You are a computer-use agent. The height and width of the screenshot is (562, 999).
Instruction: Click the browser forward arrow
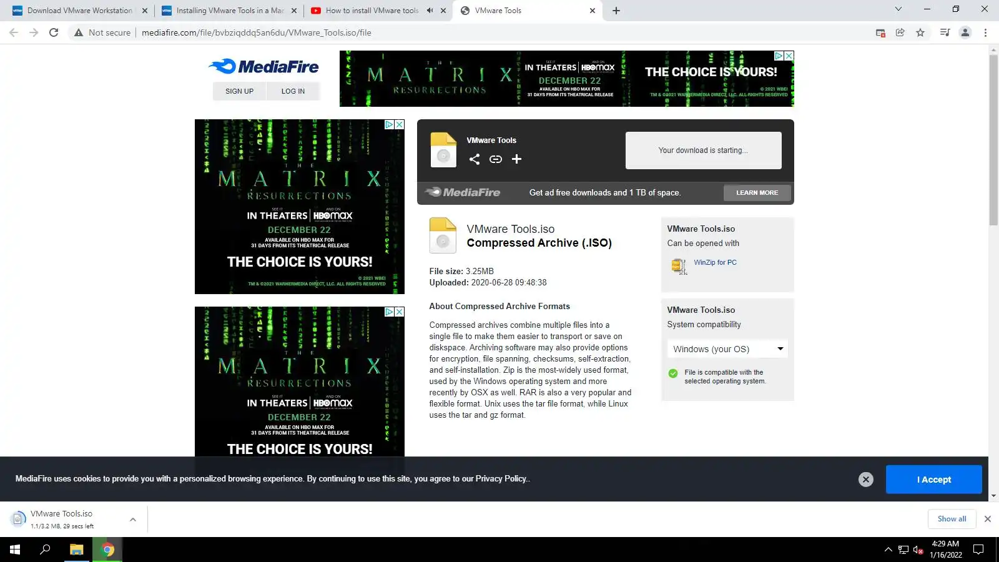click(x=34, y=32)
